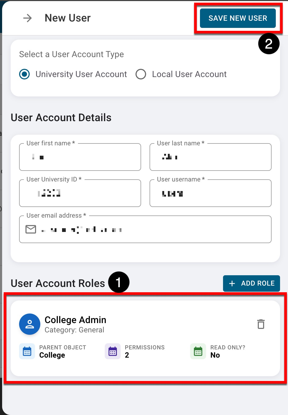
Task: Click the envelope icon in email field
Action: click(x=31, y=229)
